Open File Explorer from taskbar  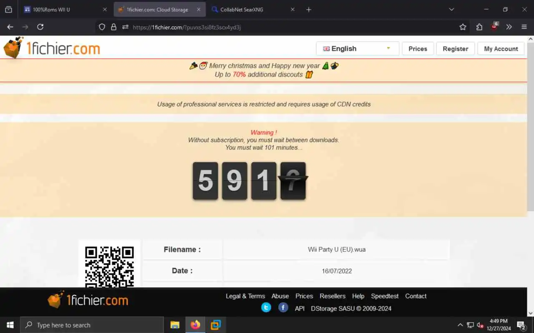coord(175,325)
